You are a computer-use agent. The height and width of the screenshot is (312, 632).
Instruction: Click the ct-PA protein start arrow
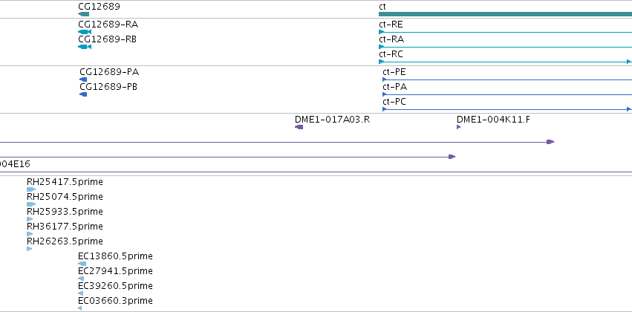pyautogui.click(x=385, y=94)
